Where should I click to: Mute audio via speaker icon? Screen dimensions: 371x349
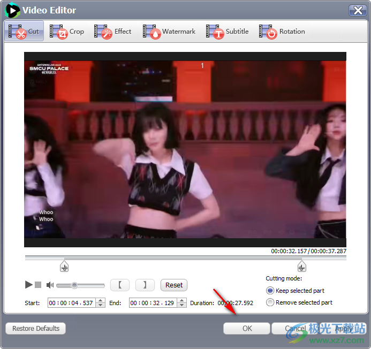coord(50,285)
